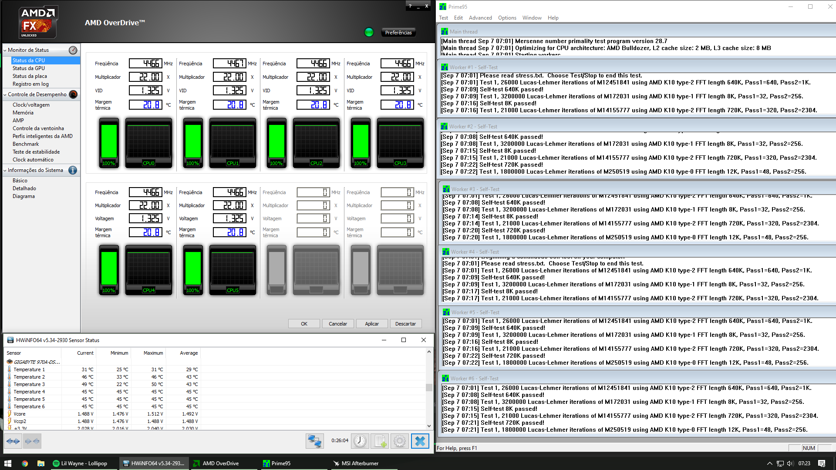Click the Worker #1 Self-Test window icon
Screen dimensions: 836x470
click(445, 67)
